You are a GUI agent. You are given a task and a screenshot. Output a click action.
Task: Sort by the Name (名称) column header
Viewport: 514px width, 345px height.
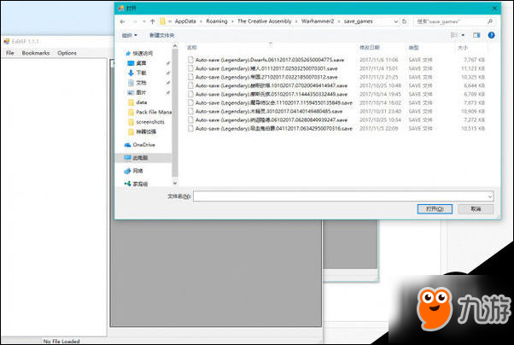(x=192, y=48)
